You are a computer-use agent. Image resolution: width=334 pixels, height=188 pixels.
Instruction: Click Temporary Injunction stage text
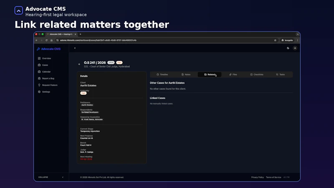click(90, 131)
